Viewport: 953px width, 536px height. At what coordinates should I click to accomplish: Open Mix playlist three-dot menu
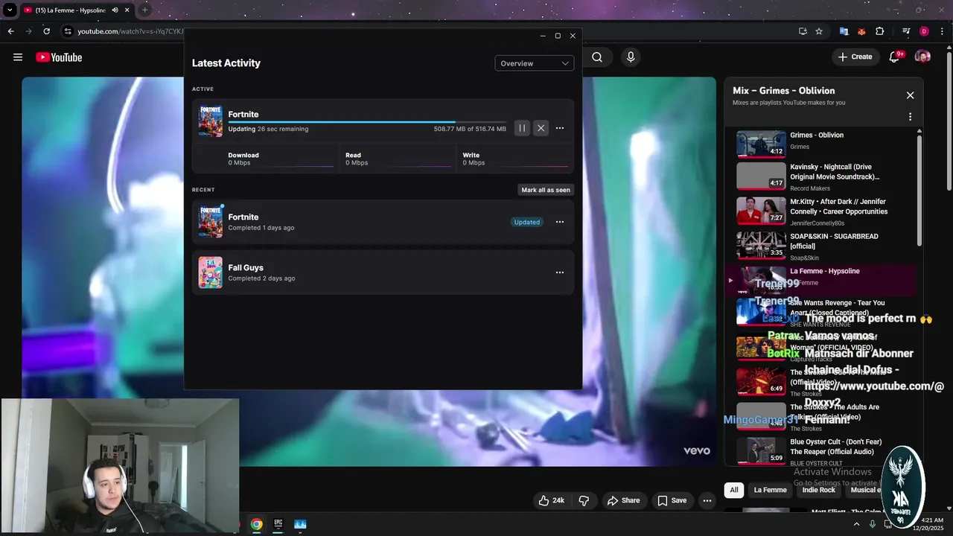coord(910,117)
